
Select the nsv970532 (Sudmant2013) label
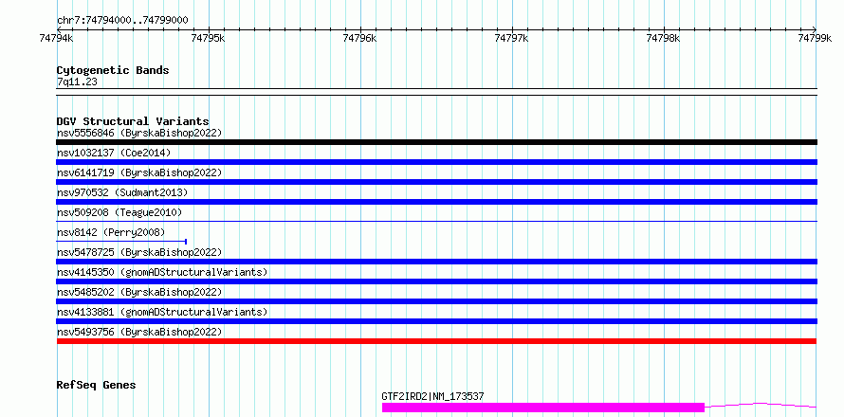pyautogui.click(x=122, y=192)
